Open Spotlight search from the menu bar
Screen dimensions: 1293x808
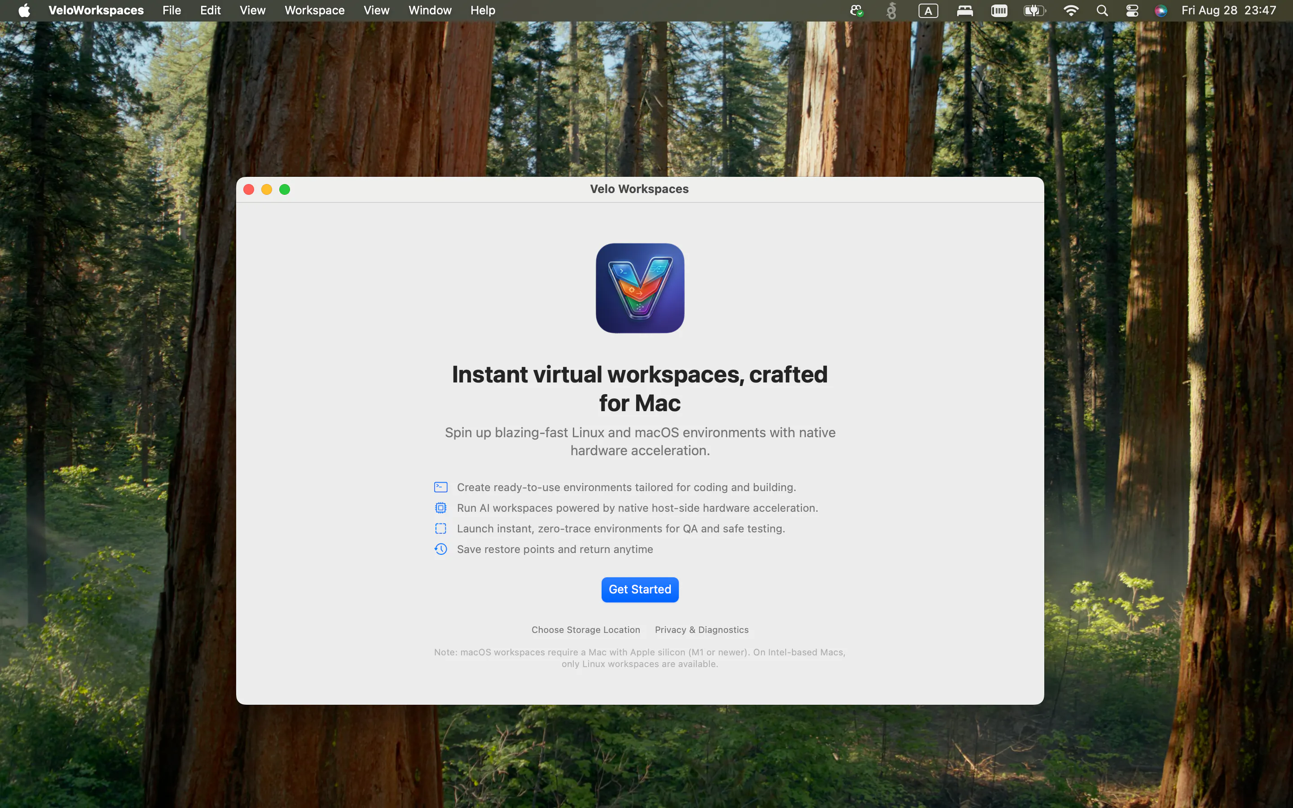click(x=1102, y=10)
